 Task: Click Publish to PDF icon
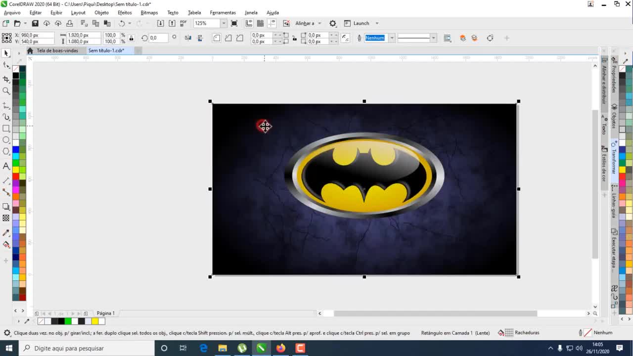tap(183, 23)
